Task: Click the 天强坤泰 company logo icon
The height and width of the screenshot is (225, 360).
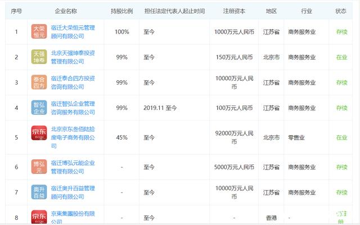Action: 39,57
